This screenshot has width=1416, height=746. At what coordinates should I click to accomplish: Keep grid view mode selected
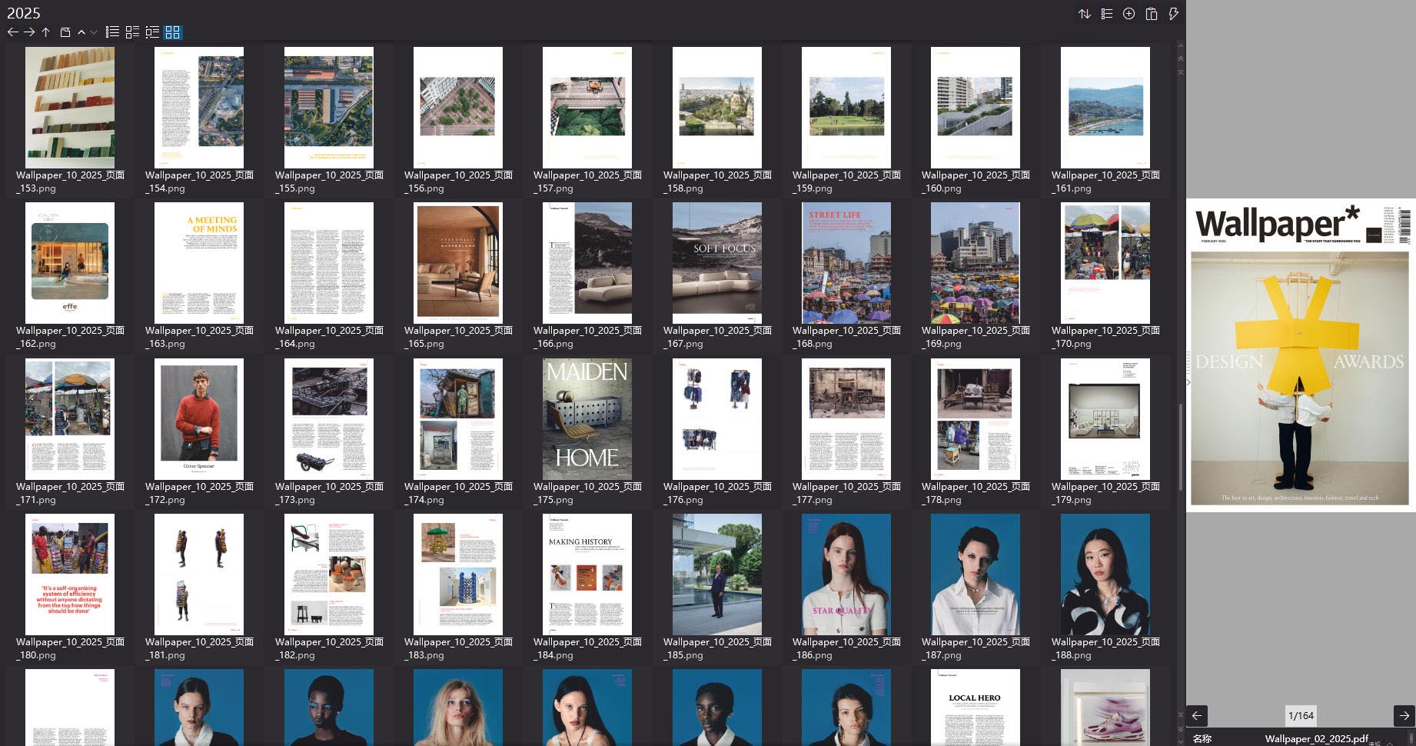(x=172, y=32)
